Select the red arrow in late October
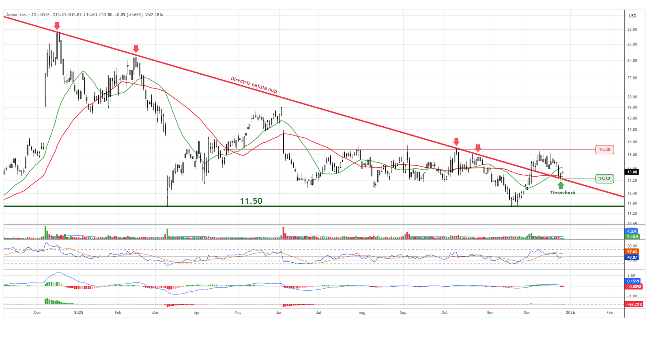649x339 pixels. [x=478, y=148]
